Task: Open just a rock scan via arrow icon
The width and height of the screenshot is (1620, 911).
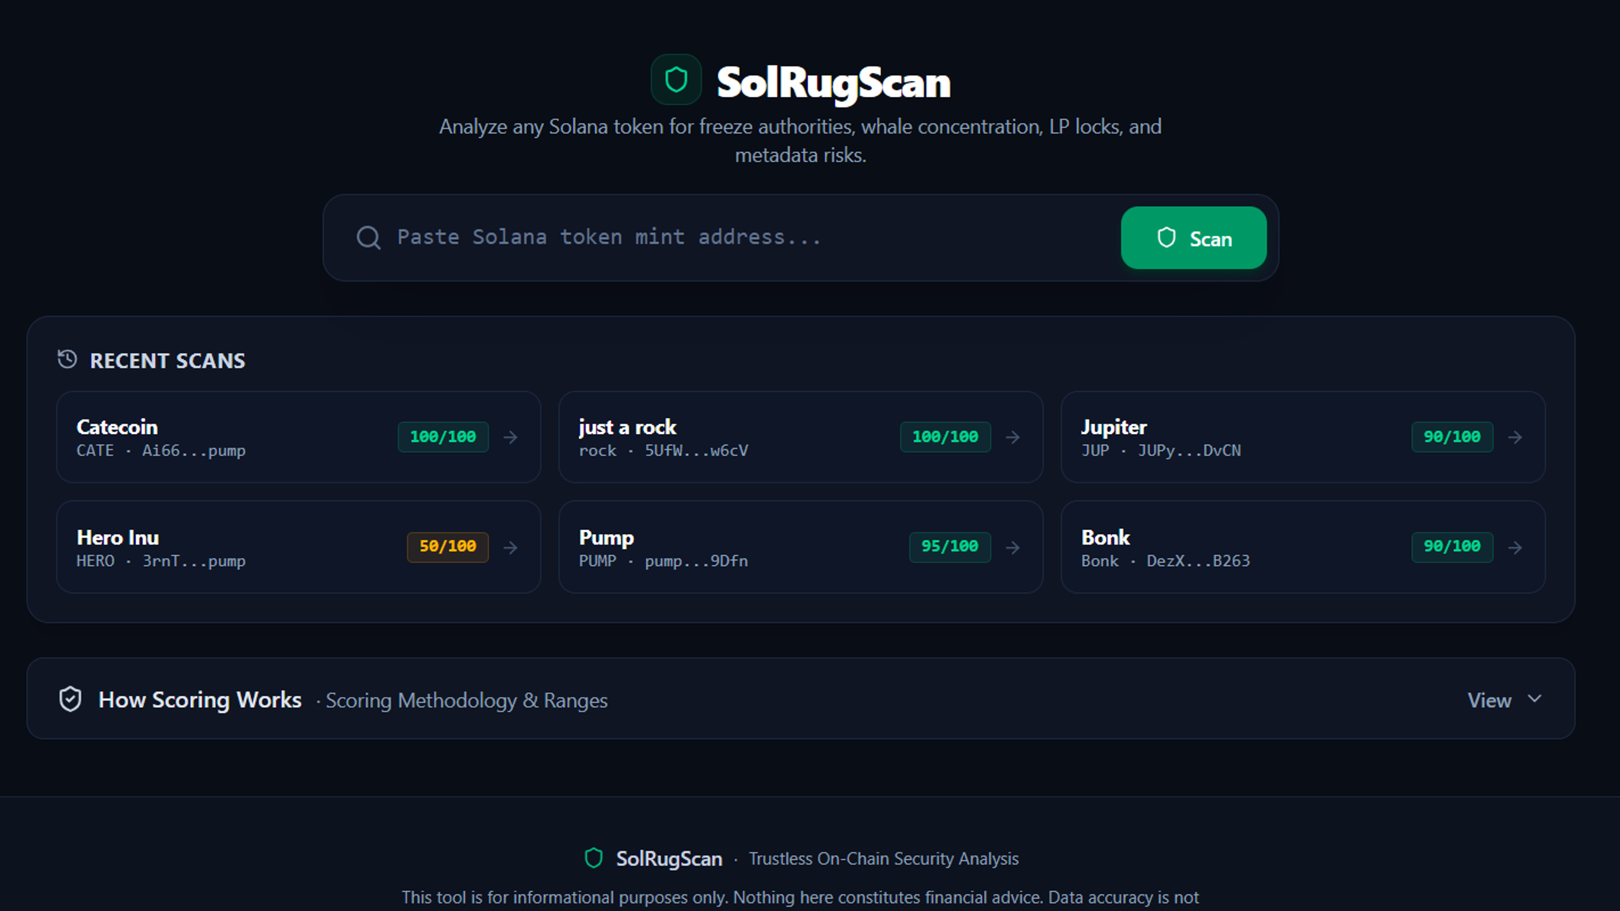Action: click(1013, 437)
